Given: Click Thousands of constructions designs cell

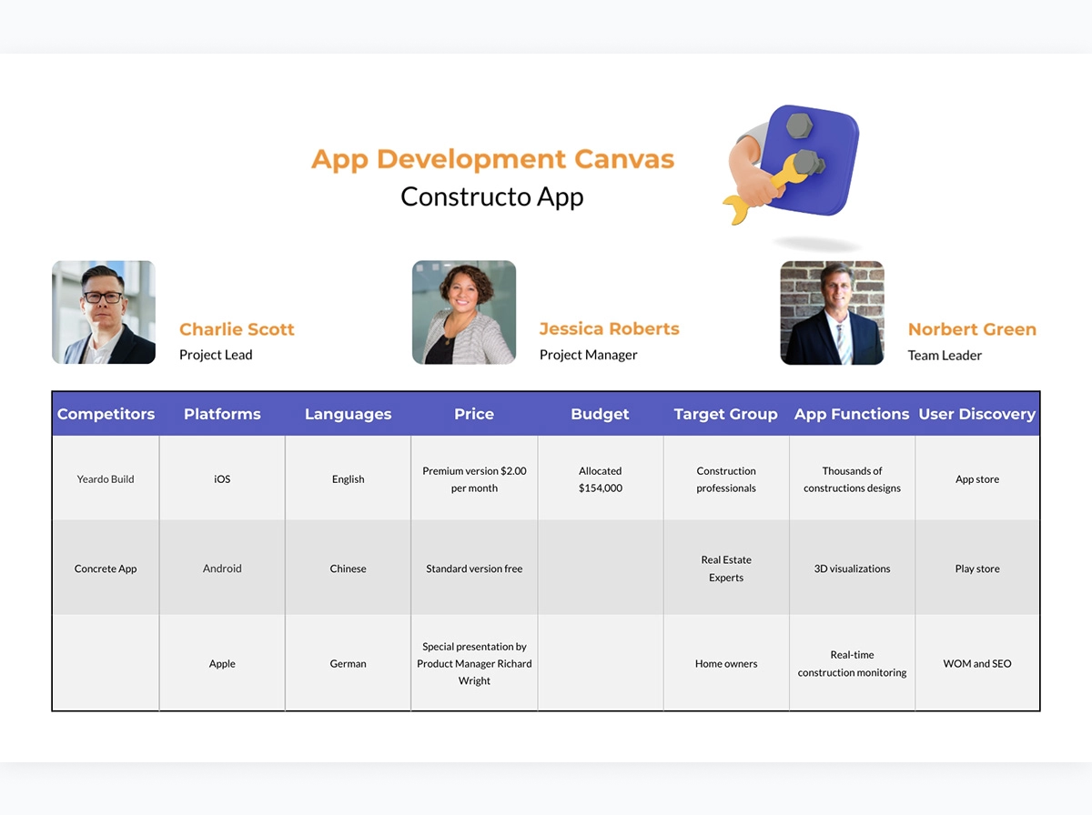Looking at the screenshot, I should click(852, 478).
